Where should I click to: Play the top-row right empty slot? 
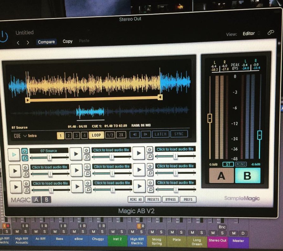point(139,153)
